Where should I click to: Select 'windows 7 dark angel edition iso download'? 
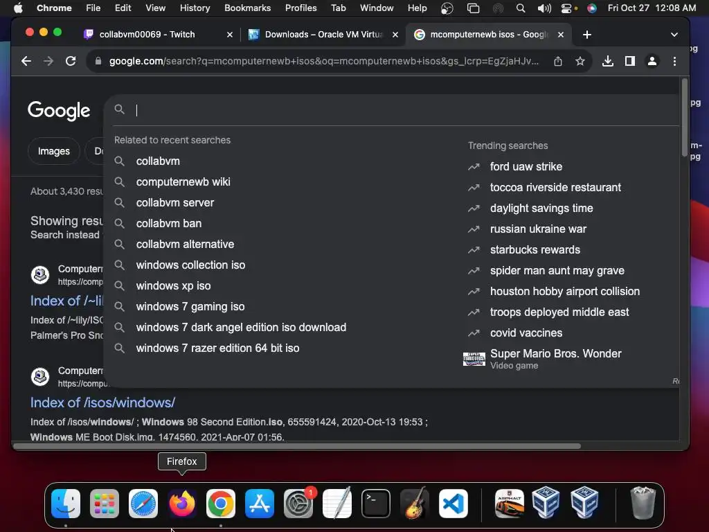click(x=241, y=328)
